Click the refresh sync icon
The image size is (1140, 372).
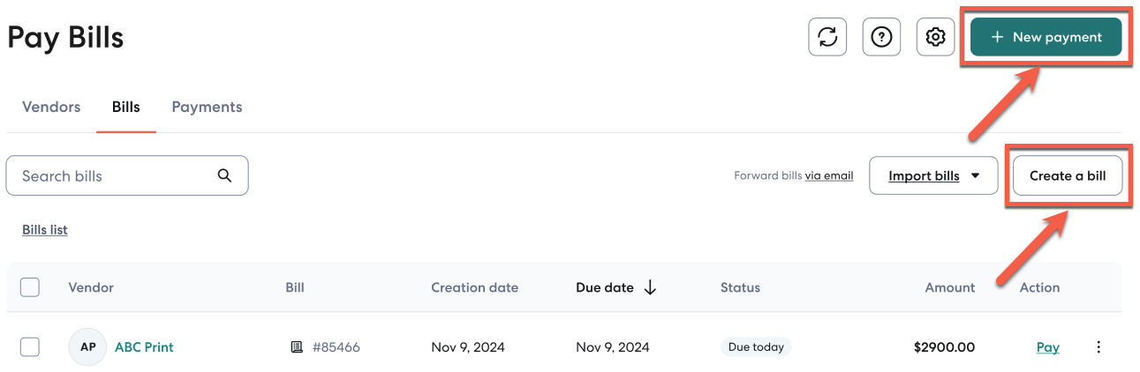coord(827,37)
